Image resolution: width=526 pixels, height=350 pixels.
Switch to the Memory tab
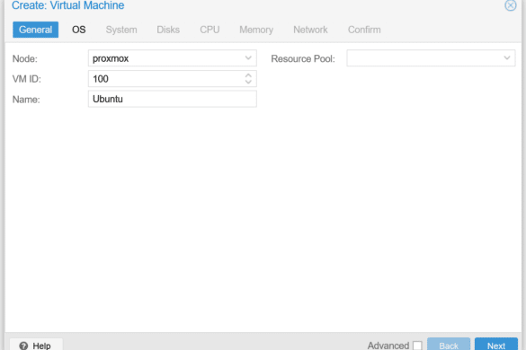[x=256, y=30]
